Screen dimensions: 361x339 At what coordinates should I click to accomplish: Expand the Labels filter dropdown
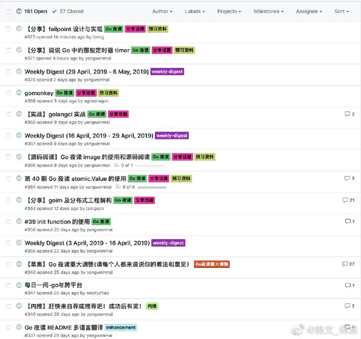coord(195,11)
